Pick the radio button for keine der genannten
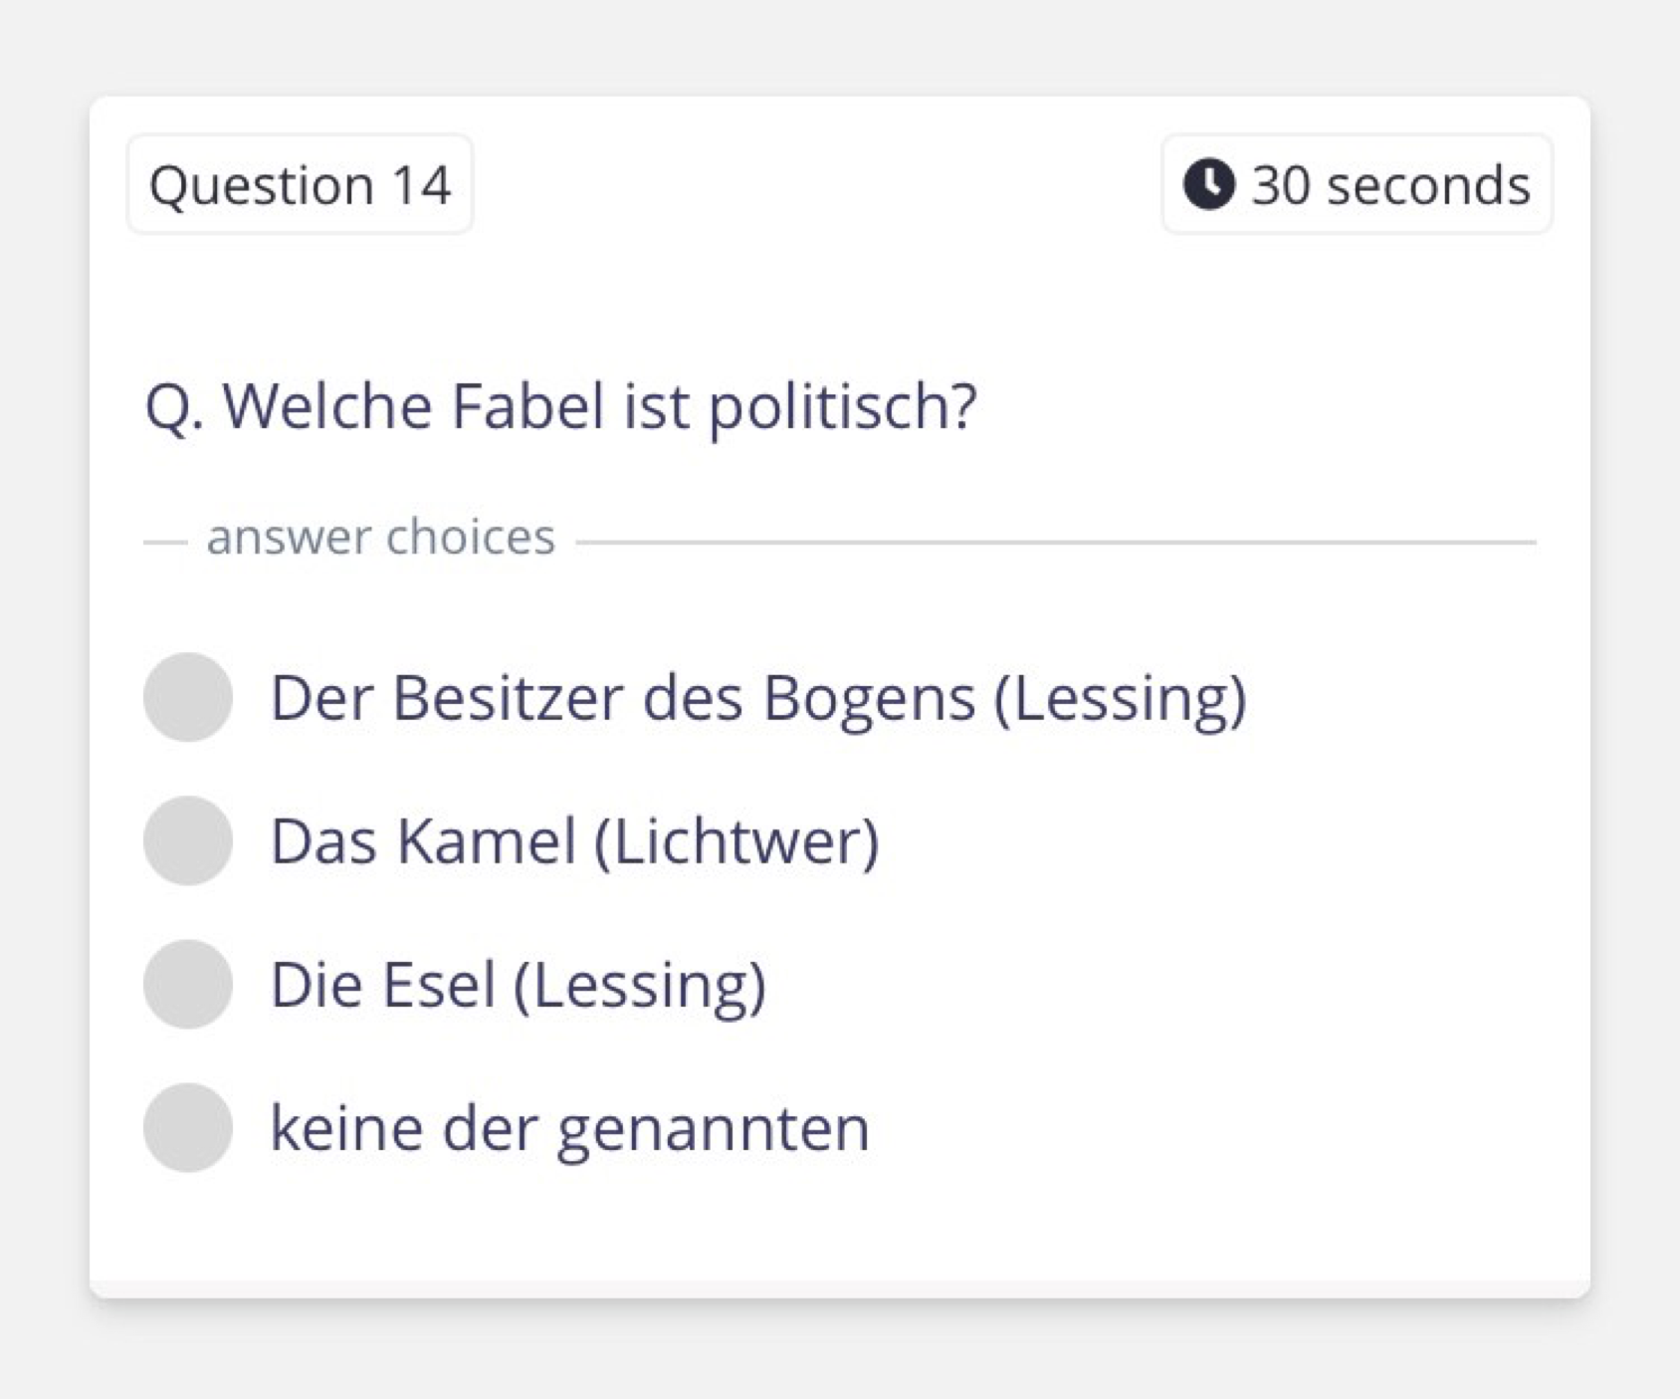Screen dimensions: 1680x1399 (x=188, y=1127)
